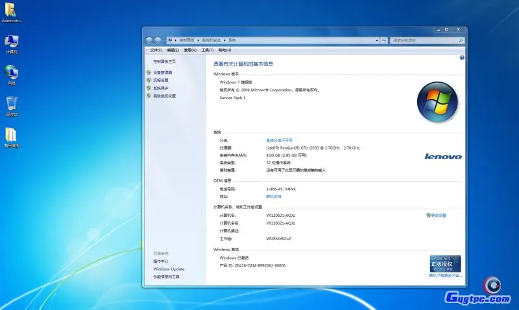Open the blue help question-mark icon

[x=462, y=58]
